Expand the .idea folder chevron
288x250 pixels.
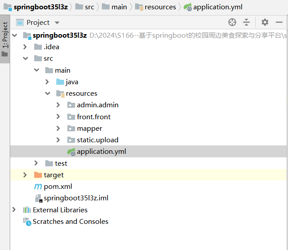25,47
